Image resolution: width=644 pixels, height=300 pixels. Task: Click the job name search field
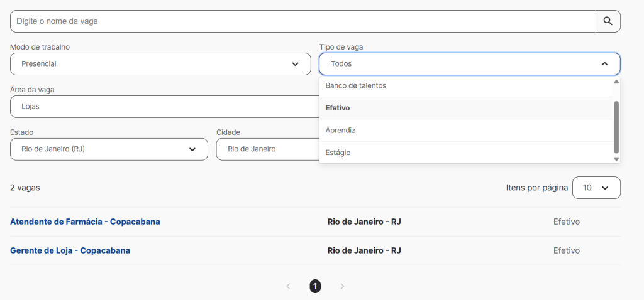pyautogui.click(x=303, y=21)
